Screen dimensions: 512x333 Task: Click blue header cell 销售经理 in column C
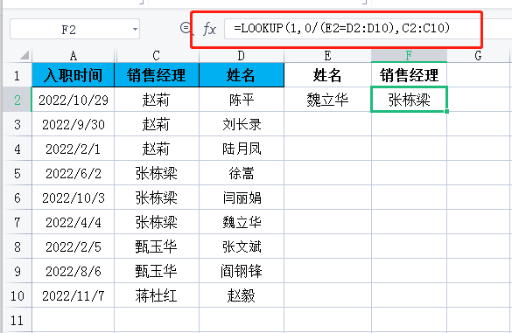(x=157, y=75)
